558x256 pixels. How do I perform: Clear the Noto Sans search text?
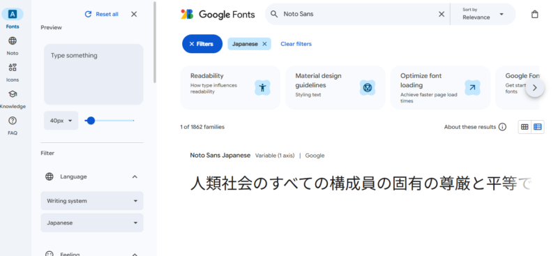(x=442, y=14)
